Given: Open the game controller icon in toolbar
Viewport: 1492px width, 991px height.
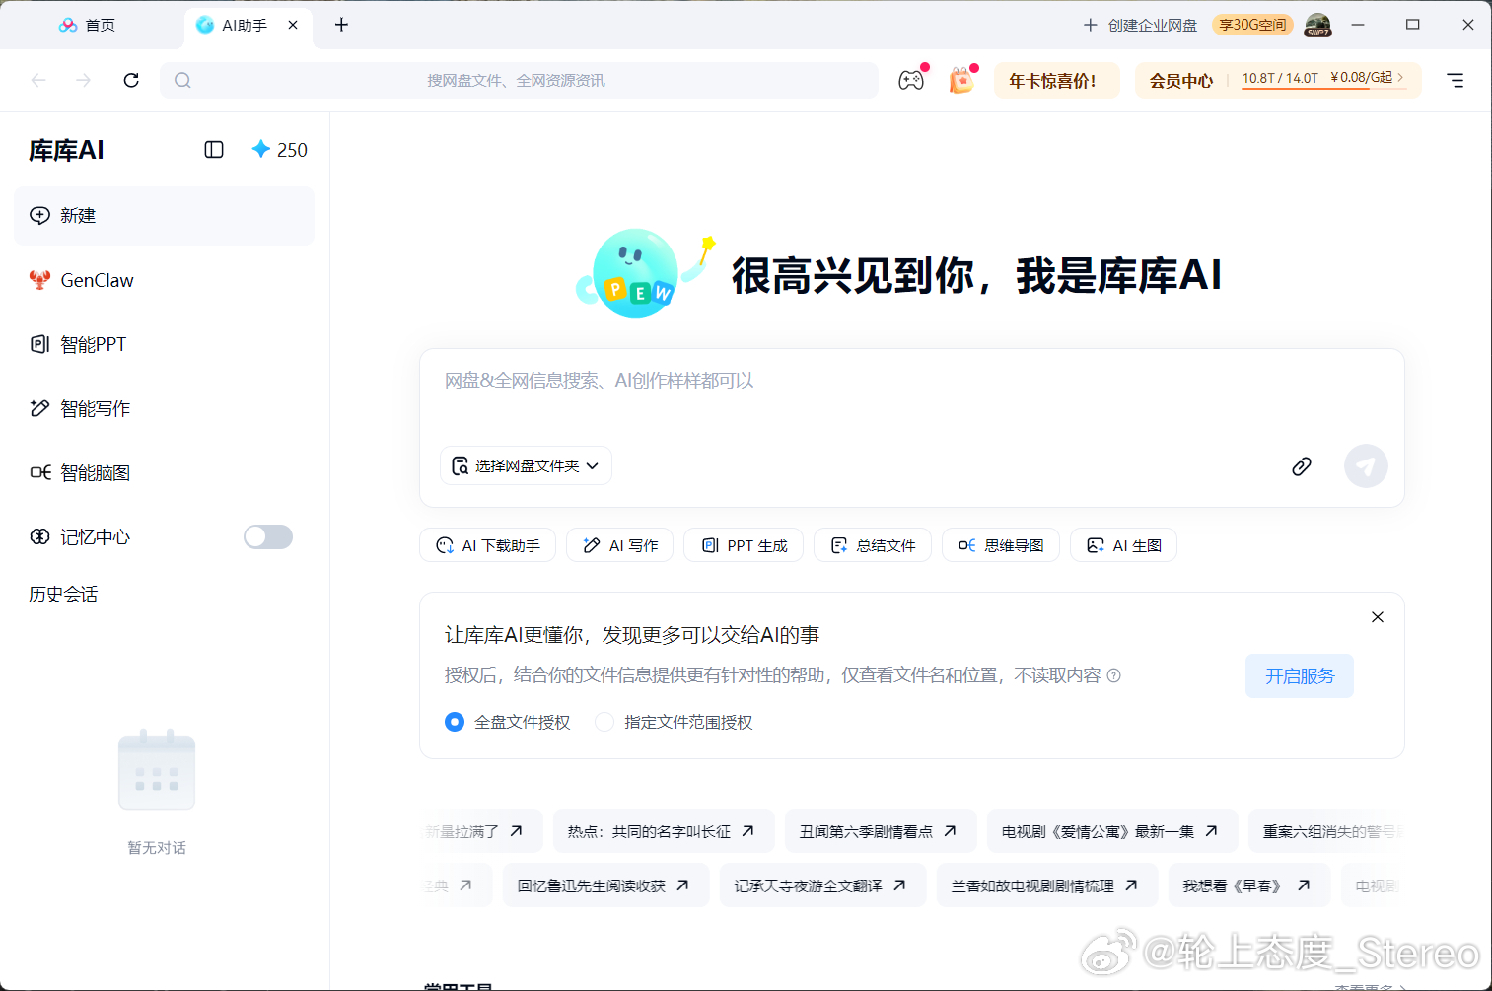Looking at the screenshot, I should coord(911,81).
